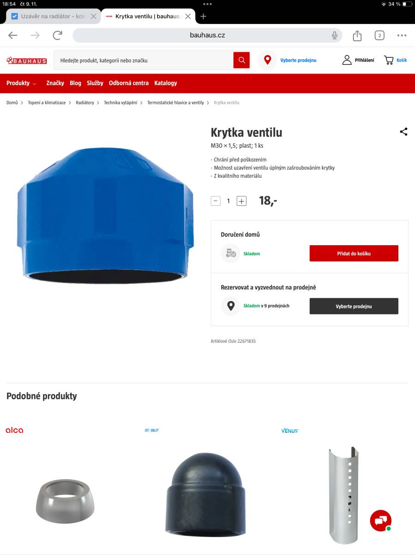Reload the page with the refresh icon
This screenshot has width=415, height=555.
(x=58, y=35)
